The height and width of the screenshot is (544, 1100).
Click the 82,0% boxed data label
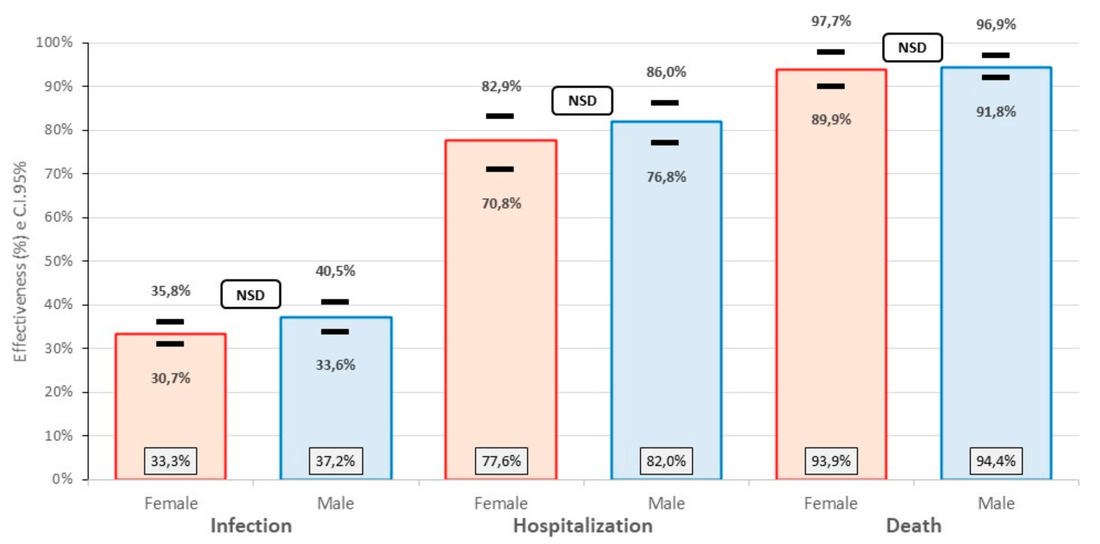point(666,461)
